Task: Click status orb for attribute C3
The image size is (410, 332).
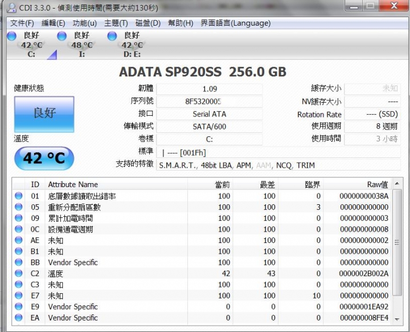Action: tap(19, 284)
